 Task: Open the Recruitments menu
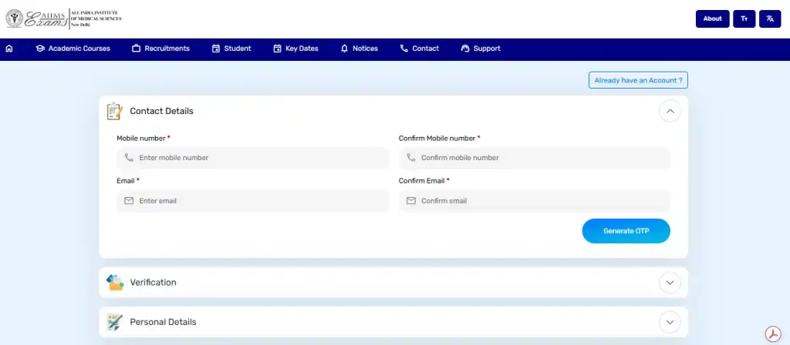point(160,49)
